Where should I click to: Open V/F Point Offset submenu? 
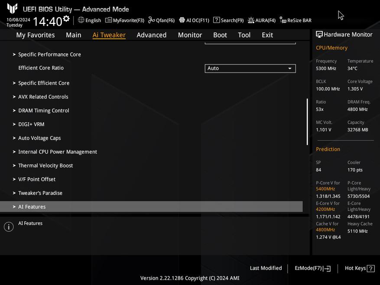coord(37,179)
